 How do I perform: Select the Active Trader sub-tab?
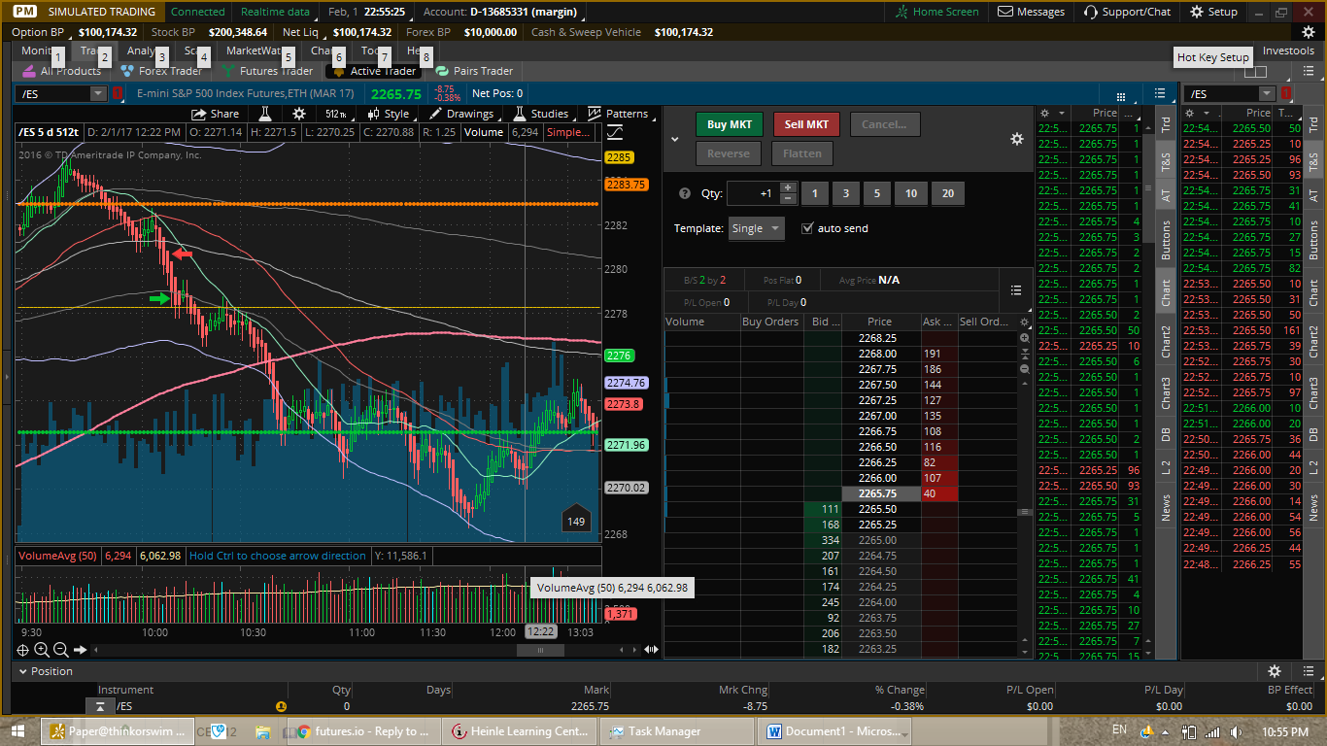pyautogui.click(x=375, y=71)
